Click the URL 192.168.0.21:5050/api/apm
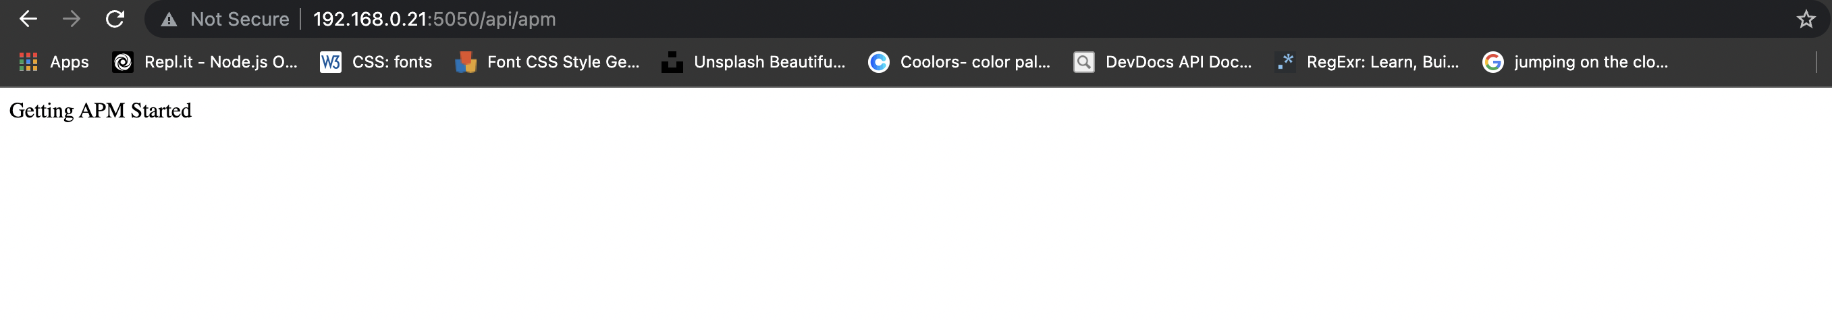This screenshot has height=320, width=1832. 434,19
